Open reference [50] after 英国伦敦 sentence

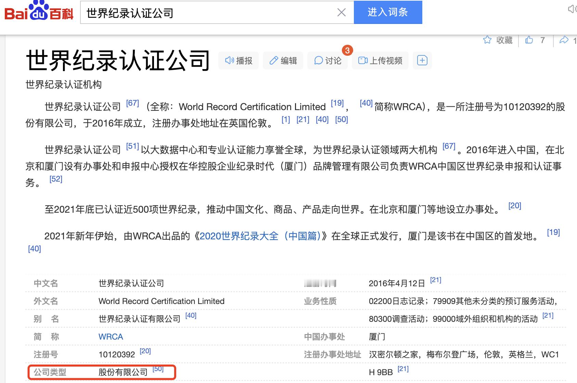pyautogui.click(x=342, y=119)
